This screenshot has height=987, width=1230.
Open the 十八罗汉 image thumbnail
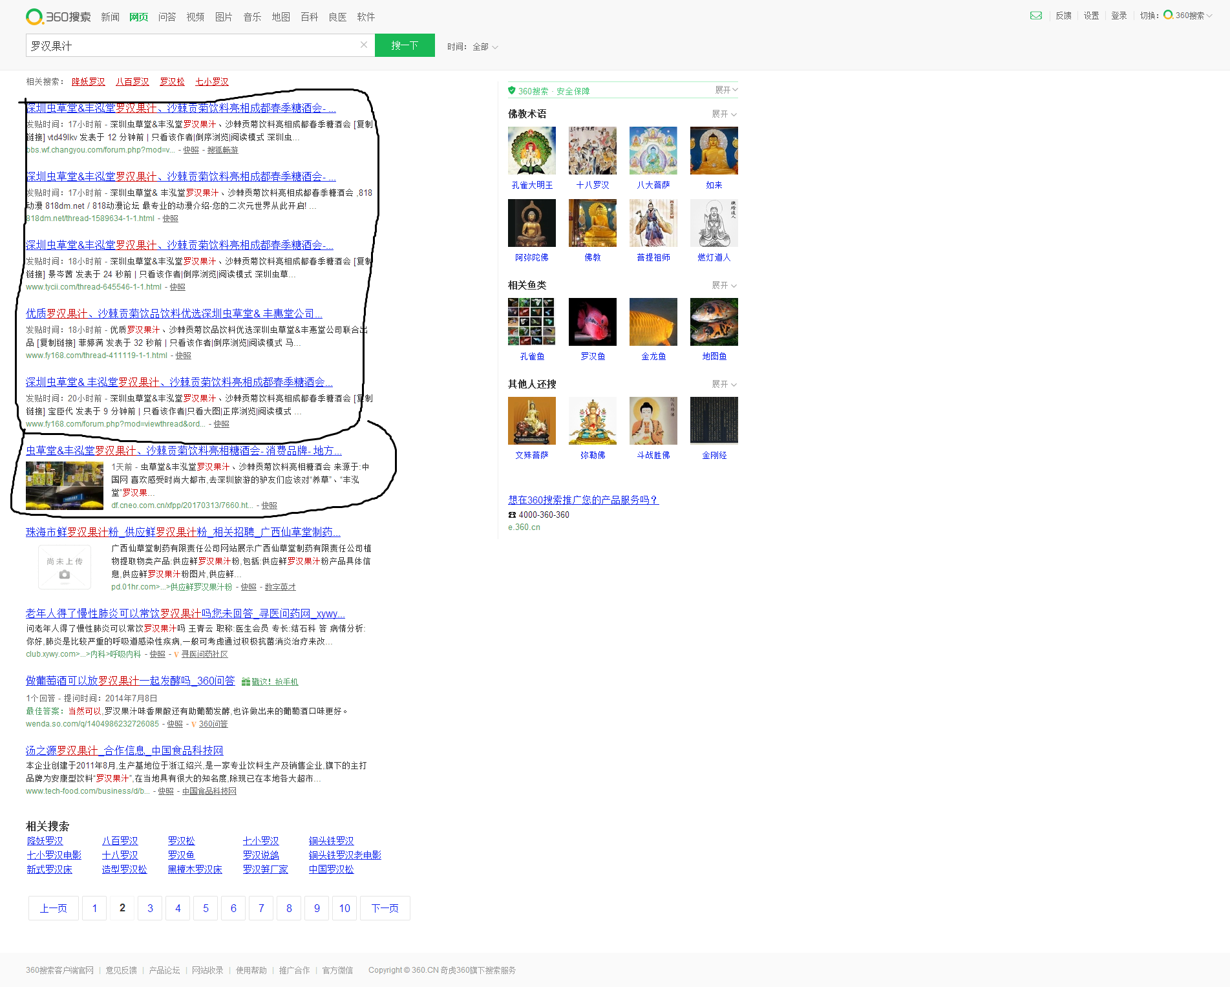592,151
